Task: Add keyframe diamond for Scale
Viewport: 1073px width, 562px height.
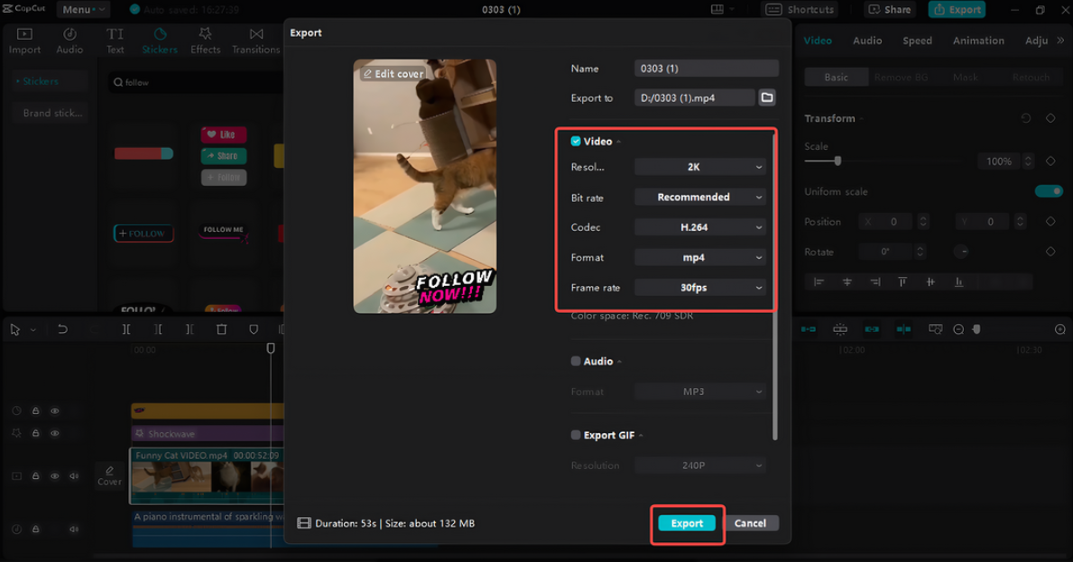Action: point(1050,161)
